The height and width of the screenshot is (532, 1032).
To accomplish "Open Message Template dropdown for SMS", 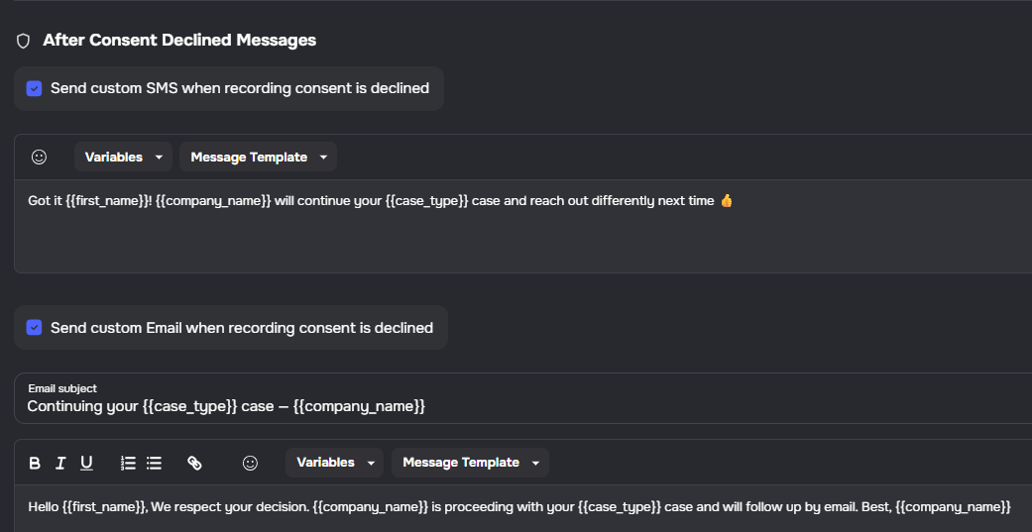I will [x=258, y=157].
